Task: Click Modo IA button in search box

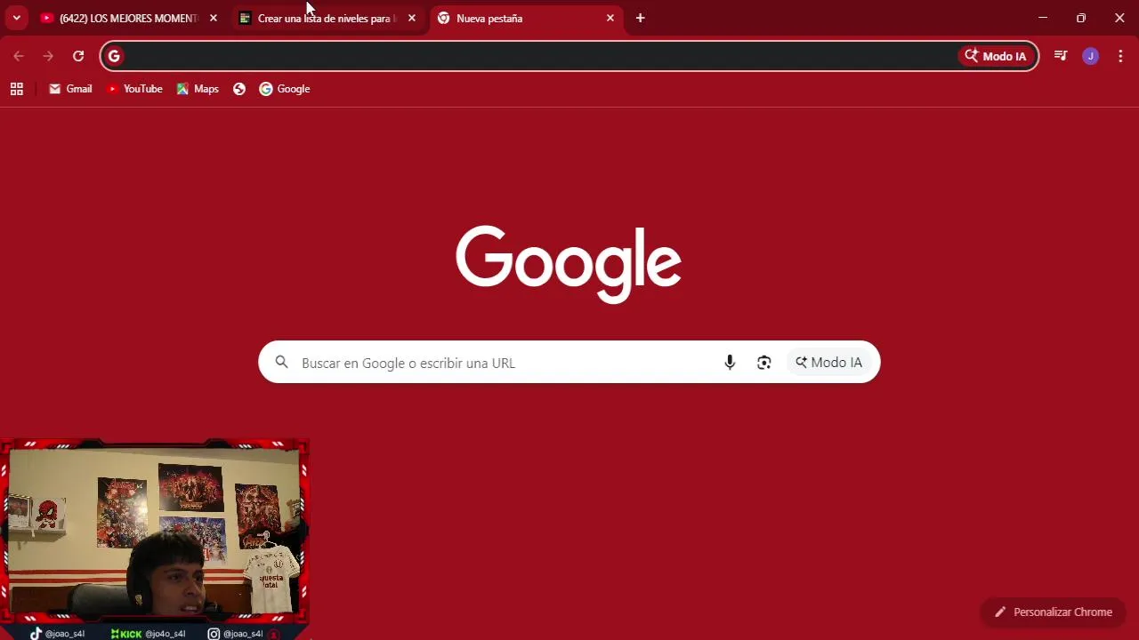Action: tap(828, 362)
